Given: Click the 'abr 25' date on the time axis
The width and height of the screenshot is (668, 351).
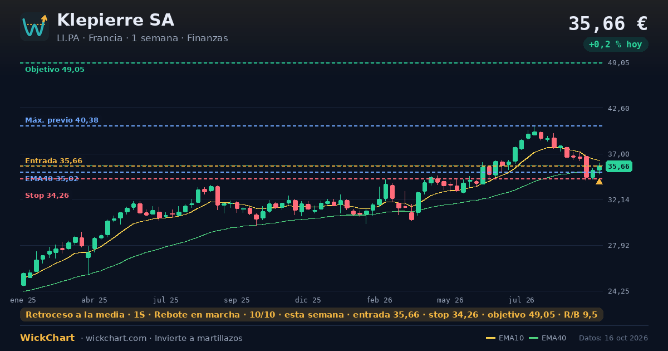Looking at the screenshot, I should click(x=94, y=300).
